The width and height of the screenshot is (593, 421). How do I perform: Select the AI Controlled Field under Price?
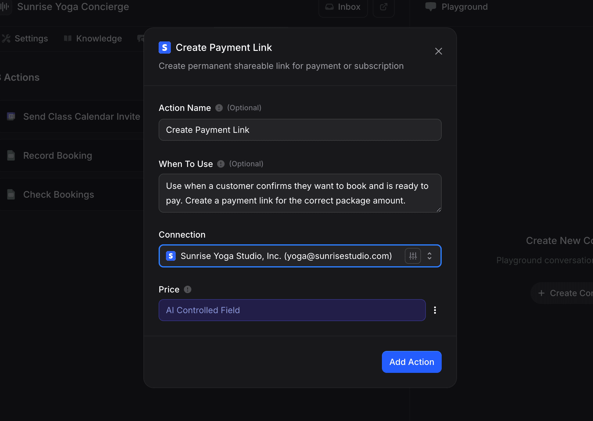(x=292, y=310)
